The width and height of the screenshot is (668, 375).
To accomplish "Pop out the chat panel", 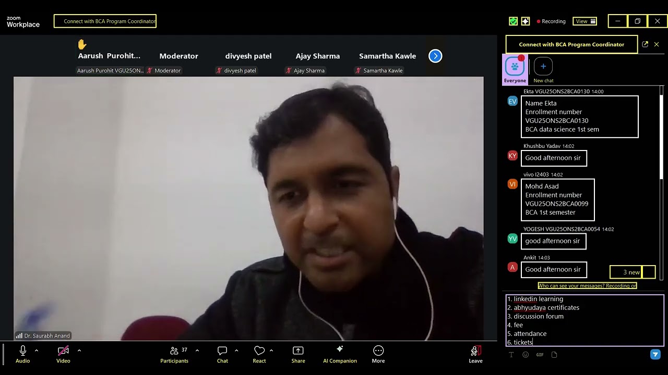I will (645, 44).
